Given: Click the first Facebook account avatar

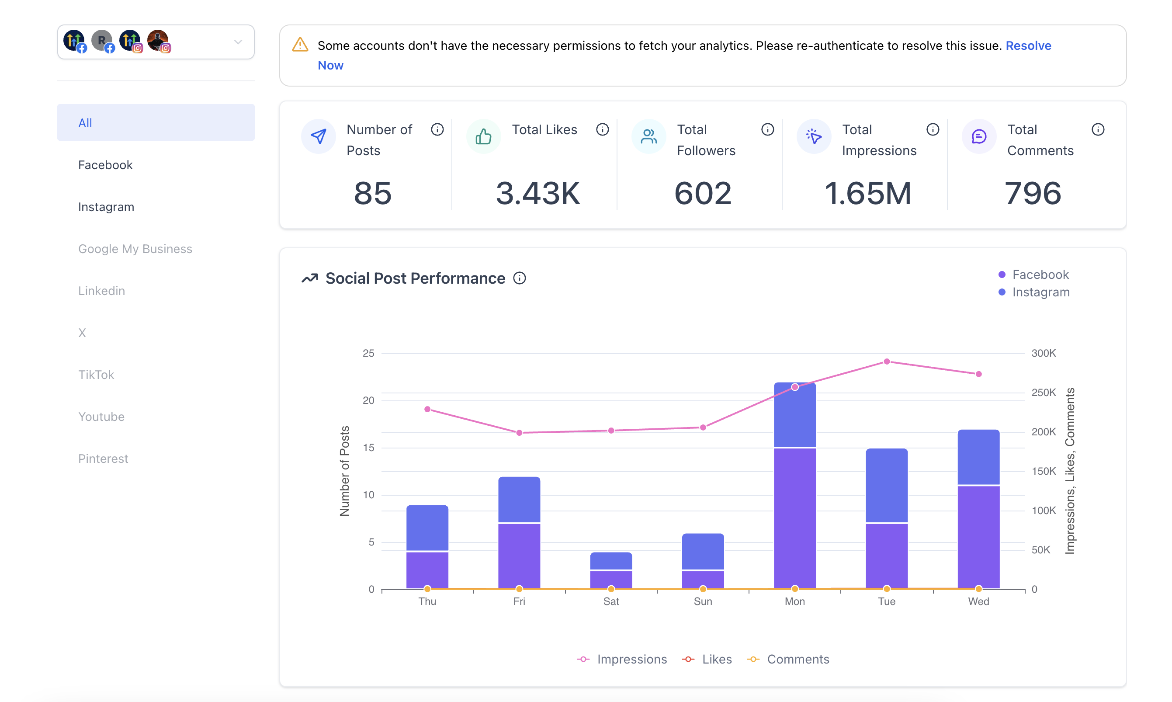Looking at the screenshot, I should (x=74, y=41).
